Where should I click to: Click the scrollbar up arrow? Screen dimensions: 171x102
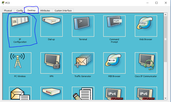(165, 15)
